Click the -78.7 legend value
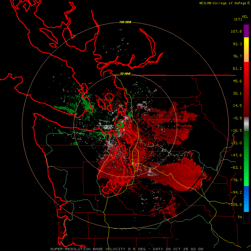 click(236, 180)
